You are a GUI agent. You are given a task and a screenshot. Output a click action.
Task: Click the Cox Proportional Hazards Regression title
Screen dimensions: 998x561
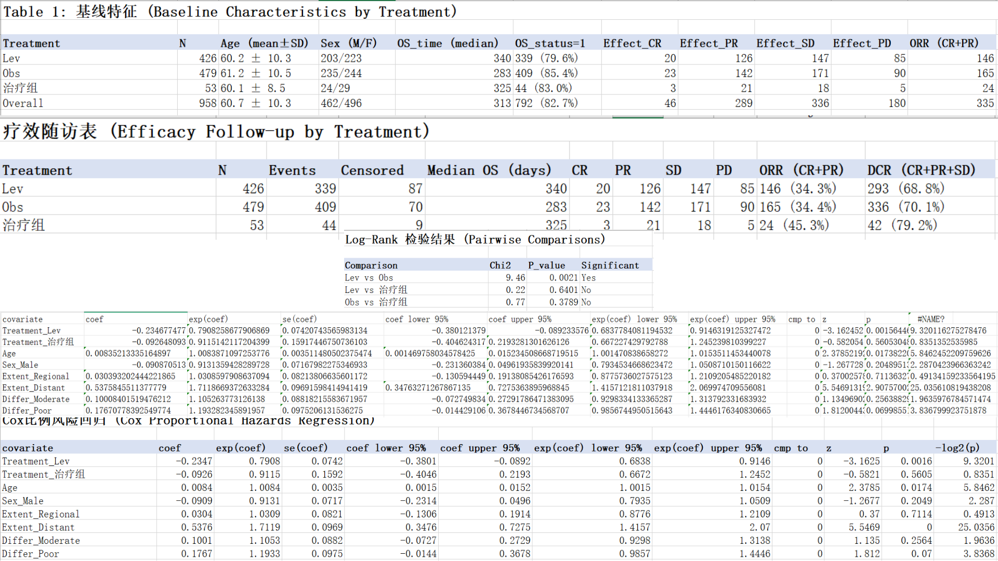[x=188, y=420]
